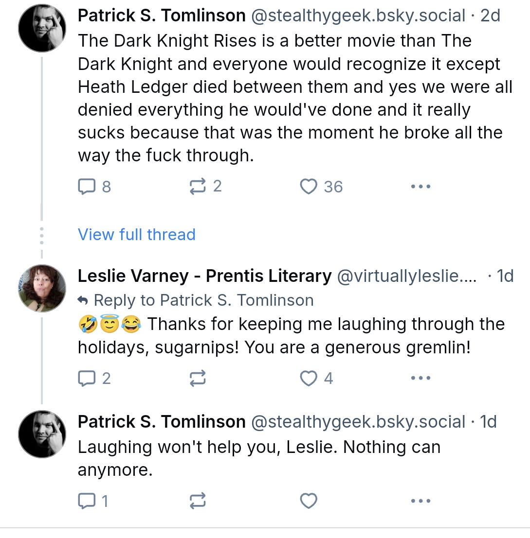This screenshot has width=530, height=538.
Task: Repost 'Laughing won't help you' post
Action: pos(198,501)
